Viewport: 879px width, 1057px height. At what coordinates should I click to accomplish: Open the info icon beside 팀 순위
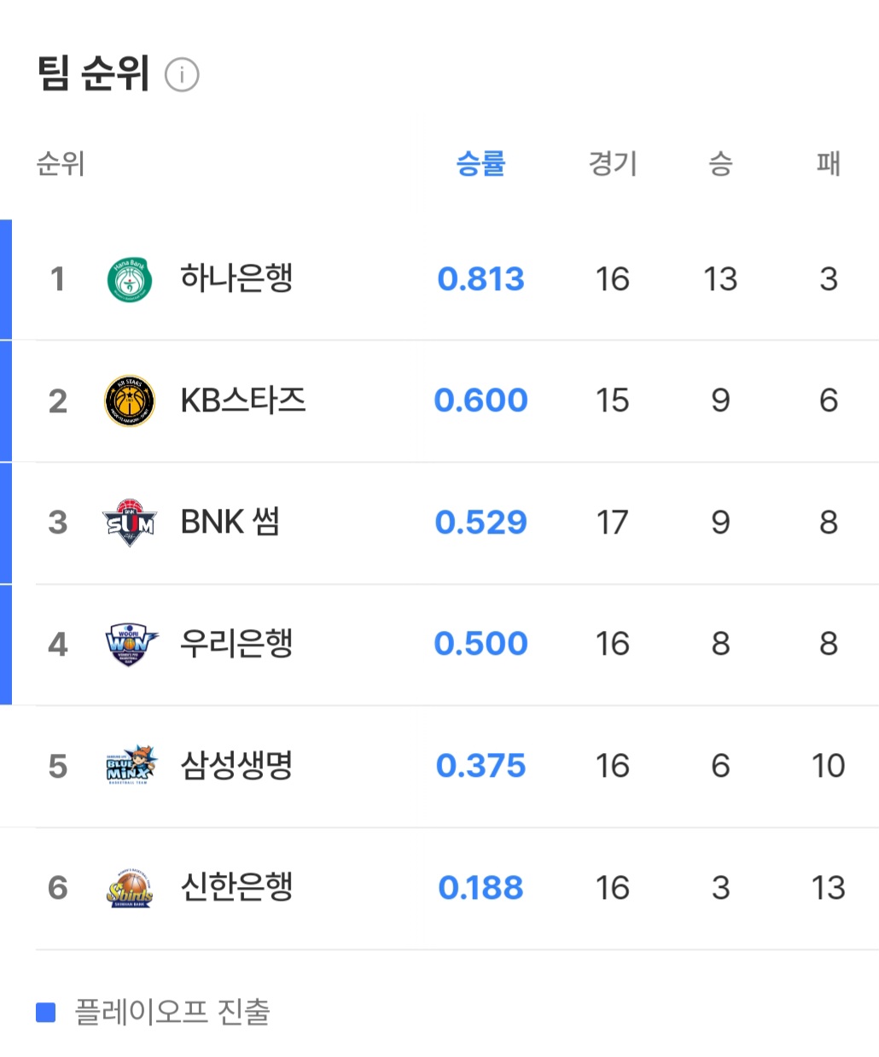point(182,75)
